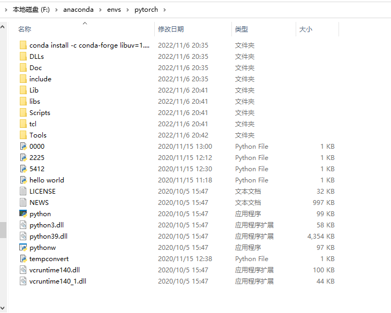Click the DLLs folder icon
Screen dimensions: 391x313
pos(23,57)
